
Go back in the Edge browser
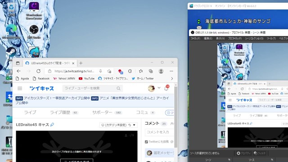[19, 71]
